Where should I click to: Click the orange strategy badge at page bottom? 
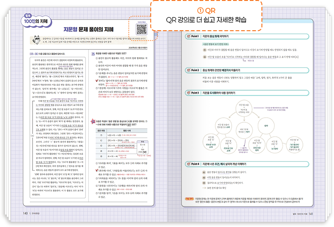point(189,199)
